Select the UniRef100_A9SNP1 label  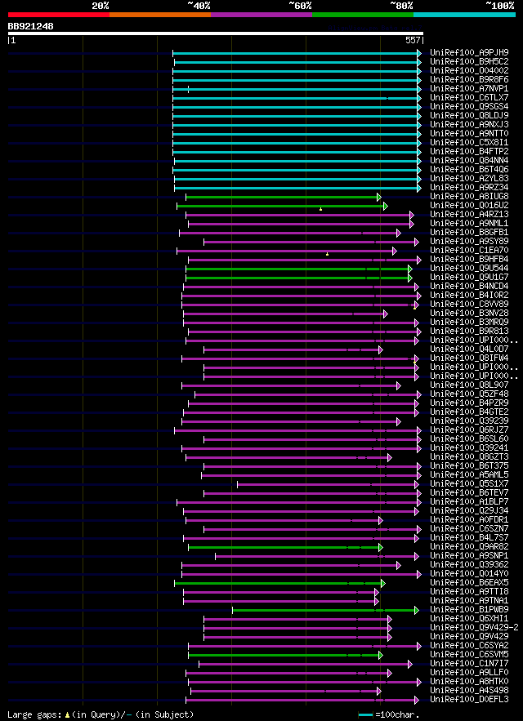coord(469,556)
